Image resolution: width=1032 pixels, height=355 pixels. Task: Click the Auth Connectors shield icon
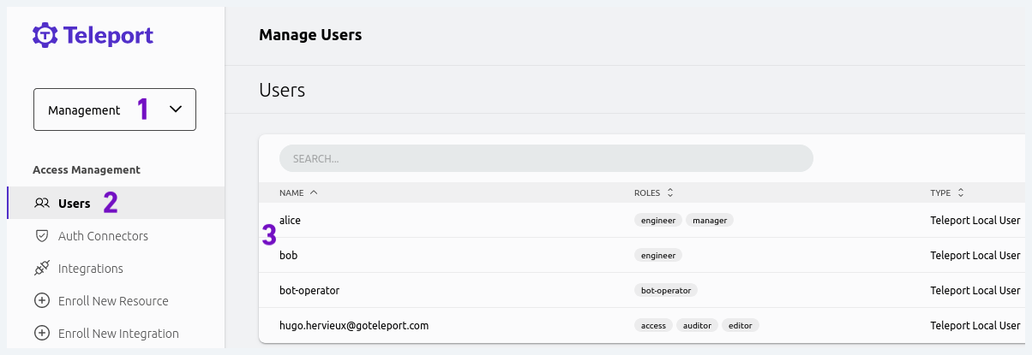tap(41, 236)
